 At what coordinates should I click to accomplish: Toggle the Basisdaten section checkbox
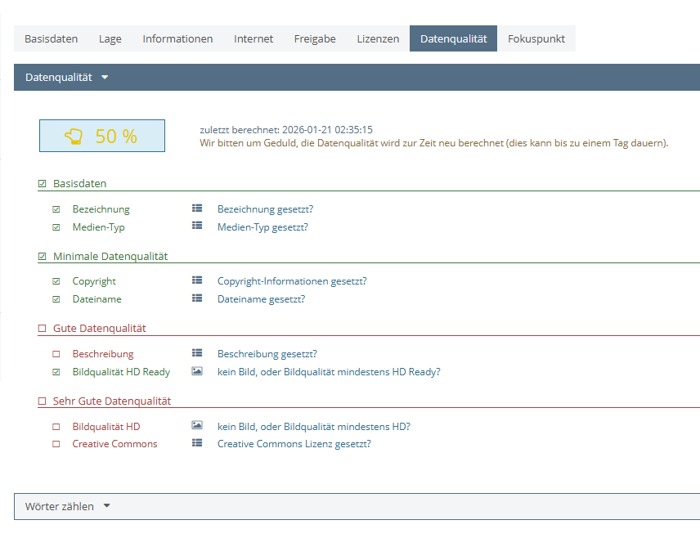point(42,183)
